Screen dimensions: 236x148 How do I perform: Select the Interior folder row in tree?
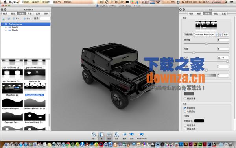pos(26,27)
